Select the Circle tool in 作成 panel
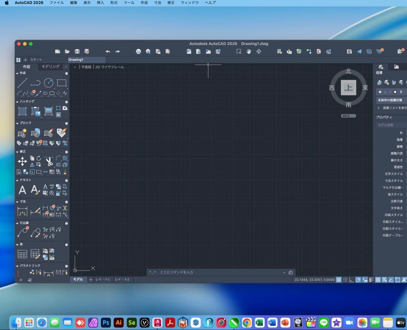This screenshot has width=407, height=330. pyautogui.click(x=49, y=83)
